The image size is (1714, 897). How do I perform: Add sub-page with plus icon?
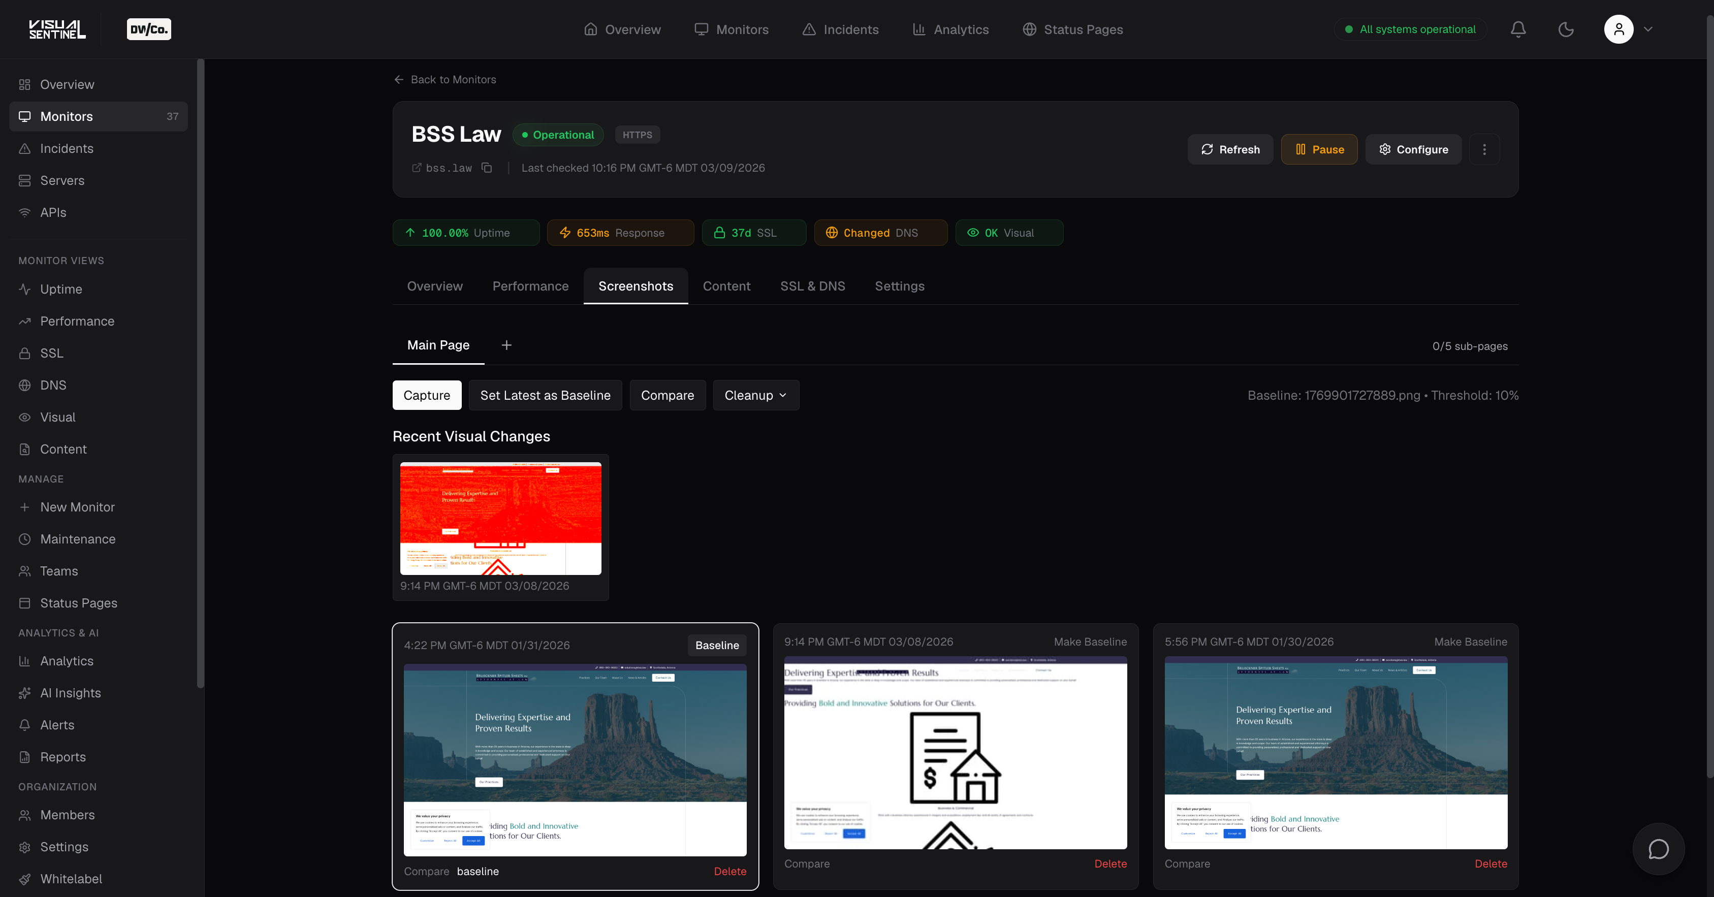pyautogui.click(x=506, y=345)
